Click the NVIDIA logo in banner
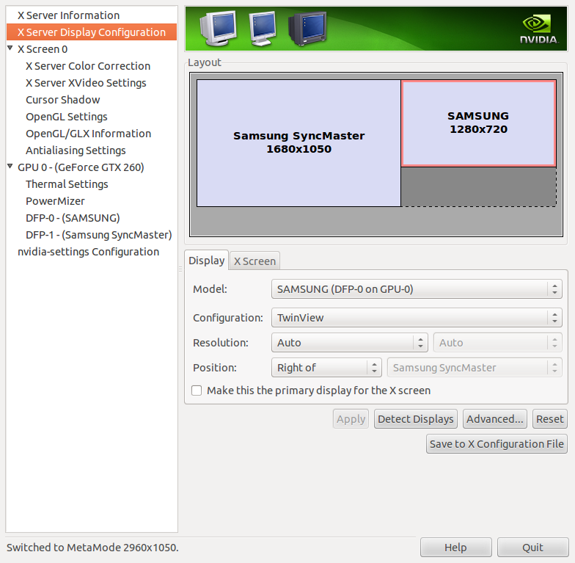Screen dimensions: 575x563 point(538,29)
